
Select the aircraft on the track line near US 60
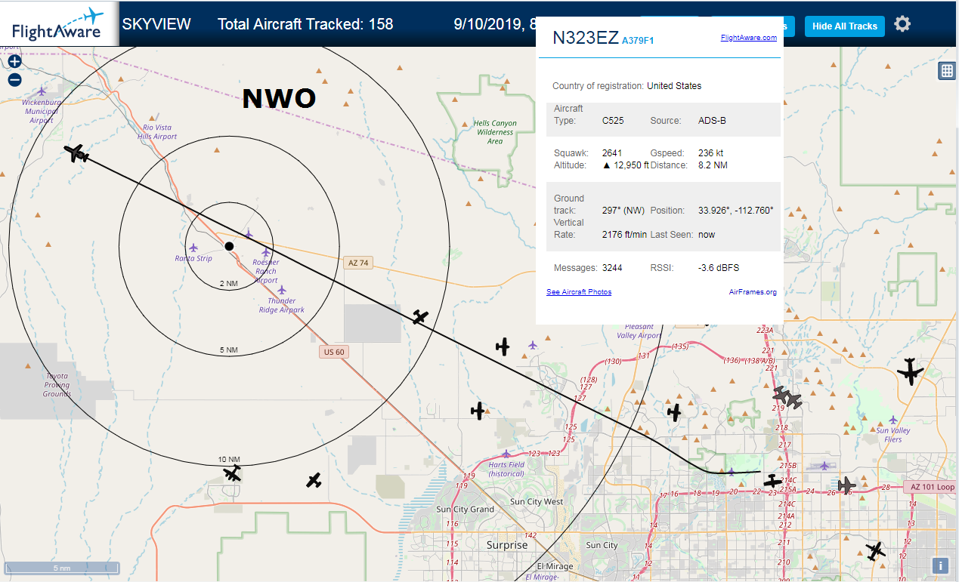[420, 317]
